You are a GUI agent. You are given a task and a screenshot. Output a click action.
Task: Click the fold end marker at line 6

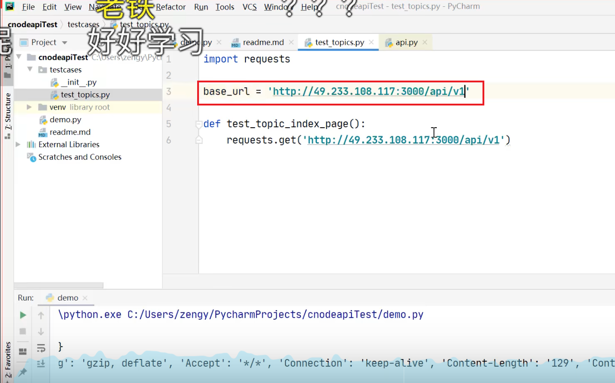(x=198, y=141)
